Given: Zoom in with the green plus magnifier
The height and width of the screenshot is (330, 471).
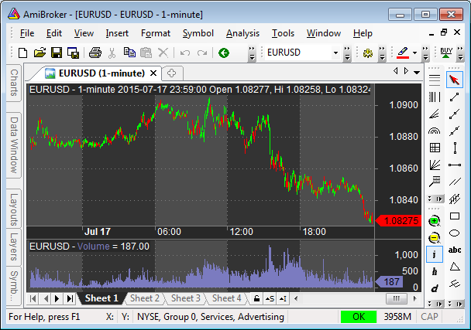Looking at the screenshot, I should pos(435,221).
